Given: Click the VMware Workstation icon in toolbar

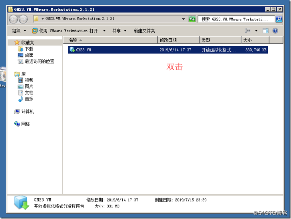Looking at the screenshot, I should (x=35, y=31).
